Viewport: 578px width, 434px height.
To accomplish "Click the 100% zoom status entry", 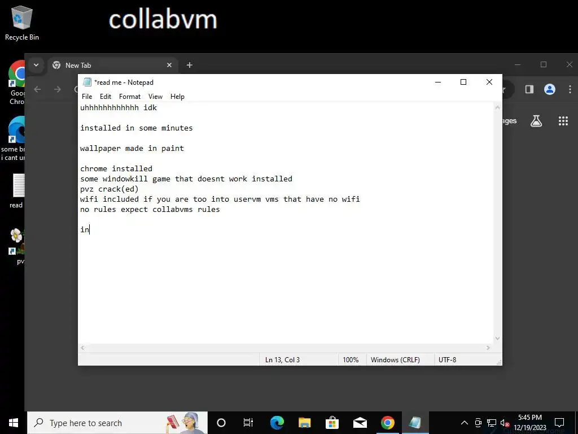I will [x=351, y=360].
